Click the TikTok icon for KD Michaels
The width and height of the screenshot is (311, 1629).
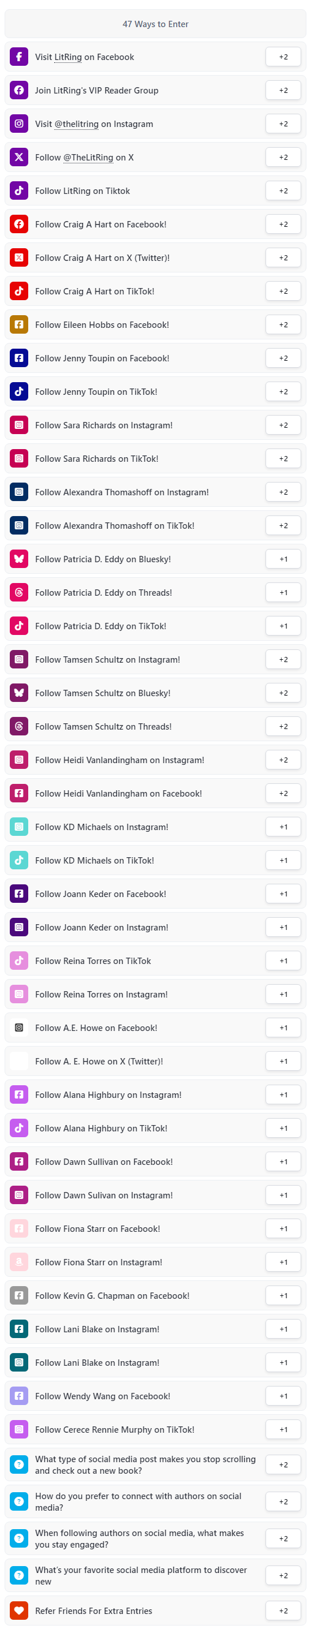(19, 861)
